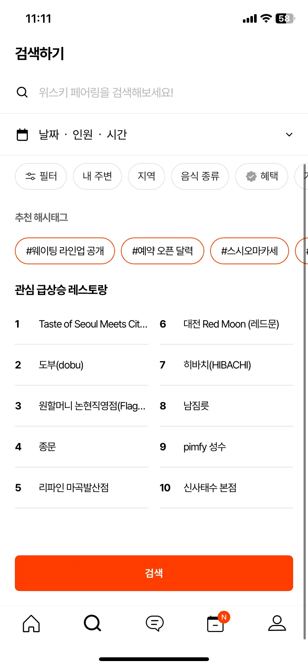Open reservations calendar icon with N badge
Screen dimensions: 308x667
(x=216, y=623)
